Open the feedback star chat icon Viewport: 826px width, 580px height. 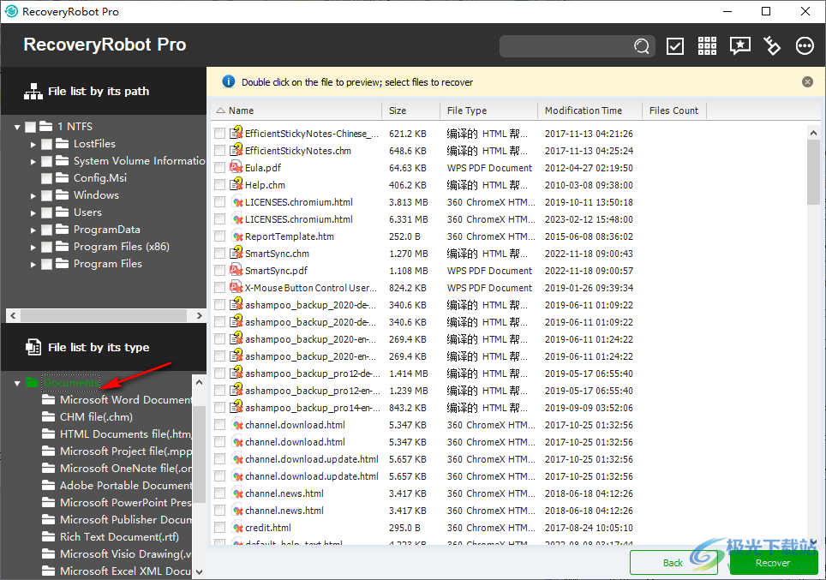click(739, 46)
